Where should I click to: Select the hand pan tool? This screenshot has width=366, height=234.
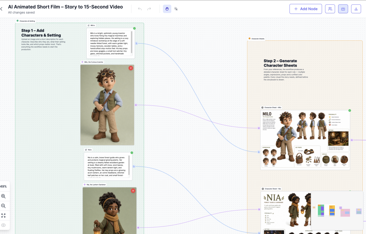coord(167,9)
